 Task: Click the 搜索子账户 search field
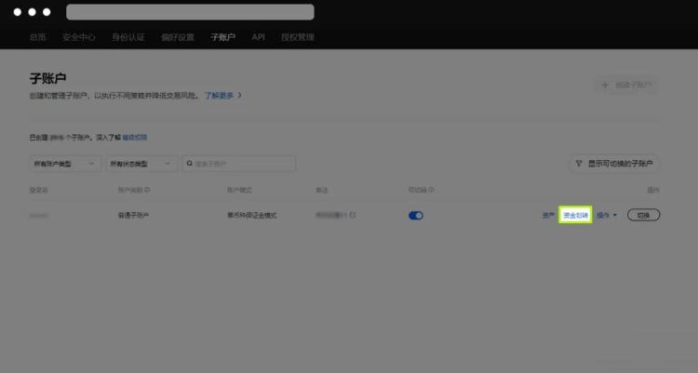tap(242, 164)
